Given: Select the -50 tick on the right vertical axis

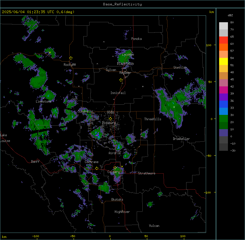Looking at the screenshot, I should 209,156.
